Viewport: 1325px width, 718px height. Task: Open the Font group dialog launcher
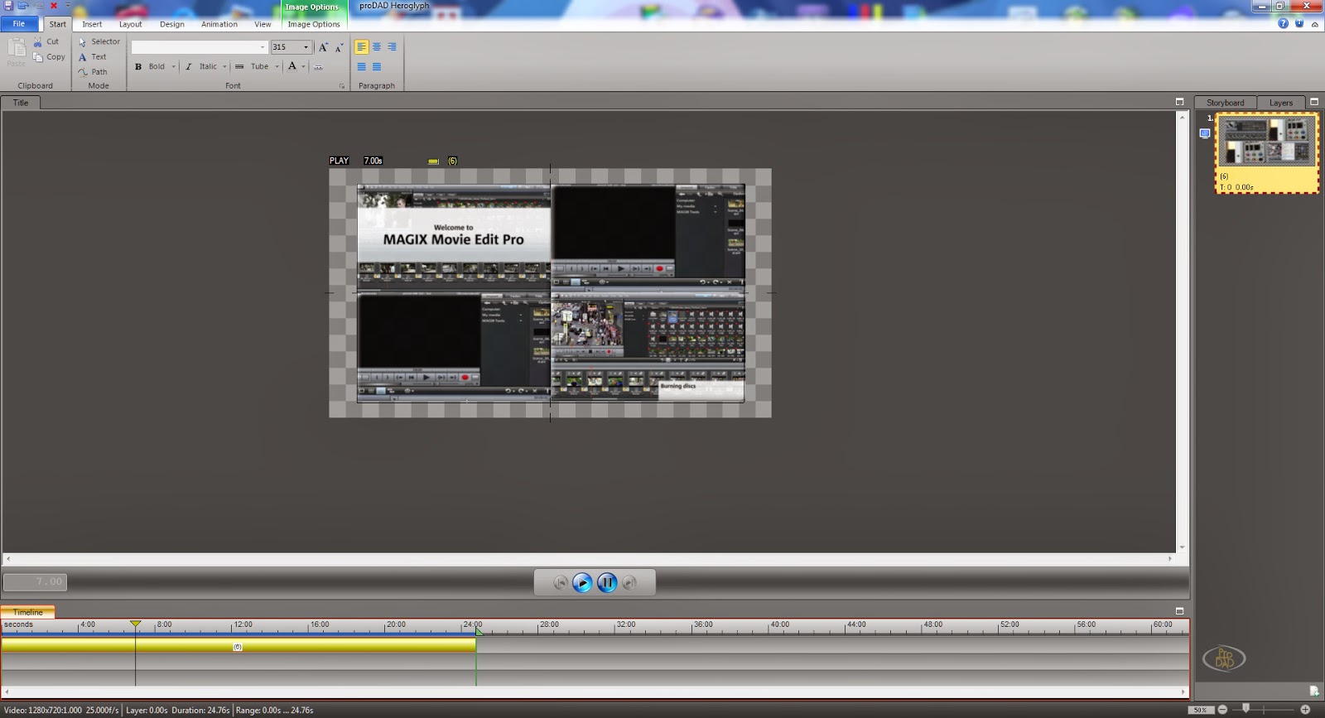click(x=341, y=86)
